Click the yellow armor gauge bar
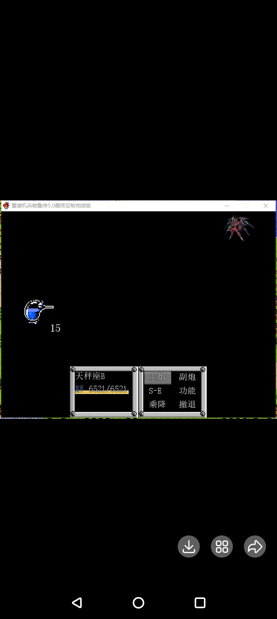Screen dimensions: 277x619 pos(102,393)
